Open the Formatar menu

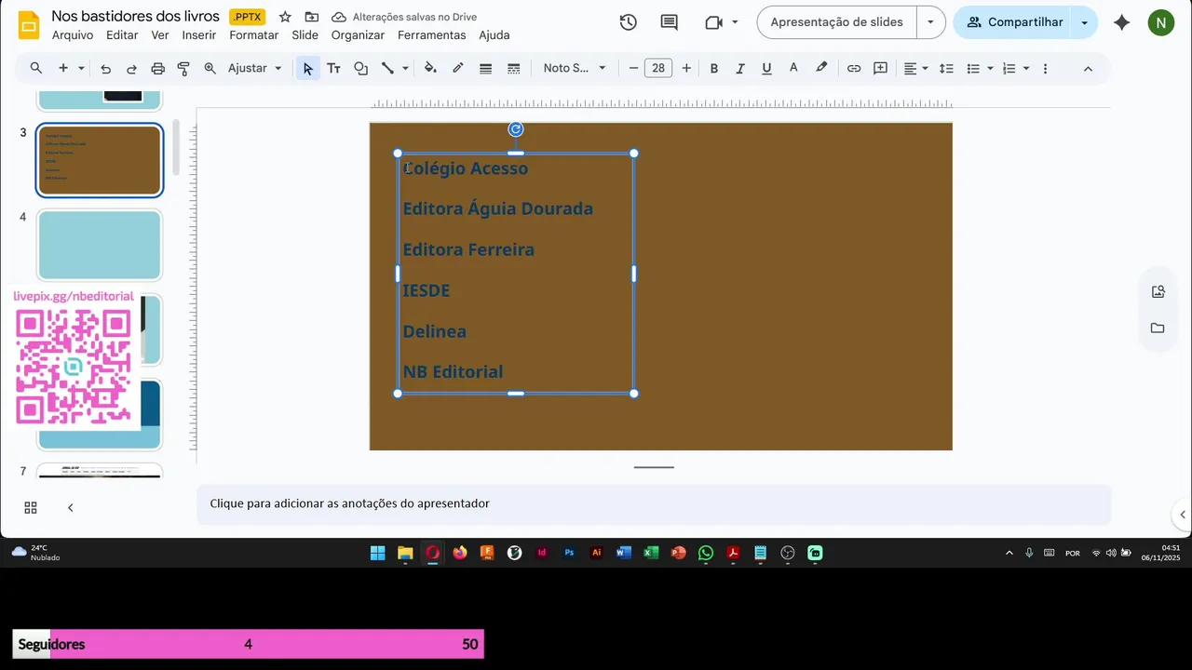tap(254, 35)
